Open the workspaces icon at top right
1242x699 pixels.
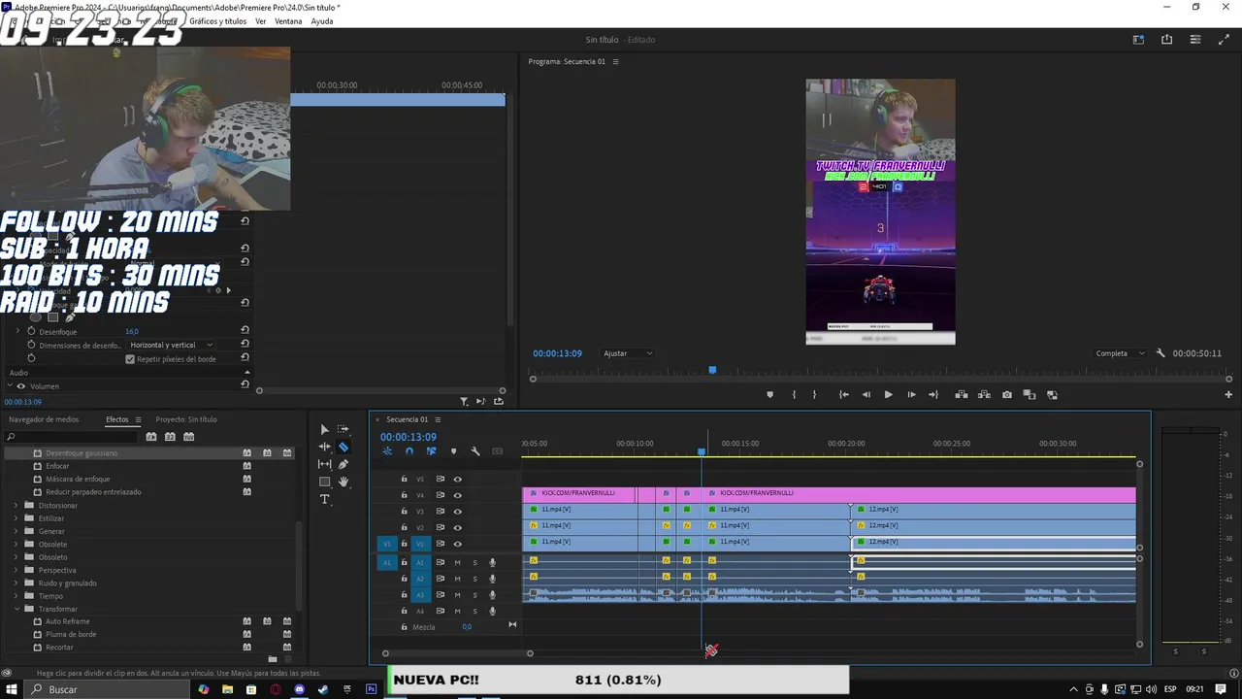pos(1138,40)
